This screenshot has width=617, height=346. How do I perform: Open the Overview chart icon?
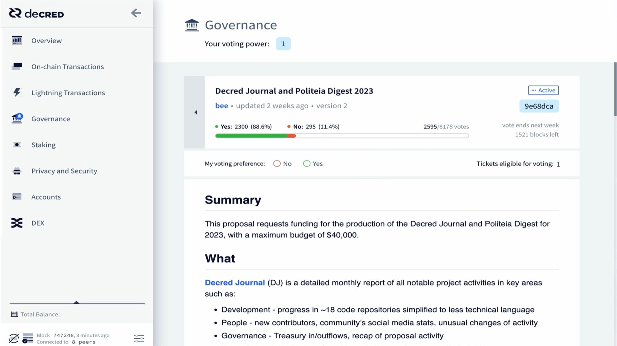click(17, 40)
